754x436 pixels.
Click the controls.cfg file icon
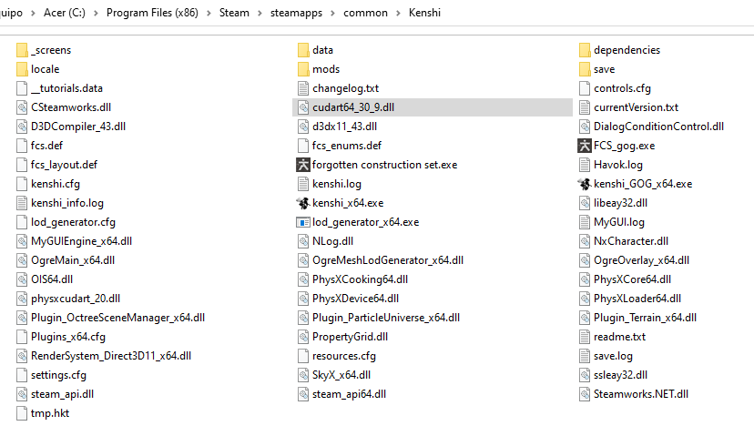(585, 88)
